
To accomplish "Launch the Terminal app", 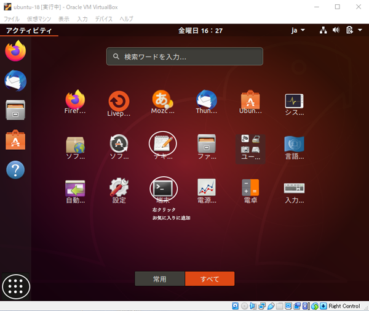I will 164,190.
